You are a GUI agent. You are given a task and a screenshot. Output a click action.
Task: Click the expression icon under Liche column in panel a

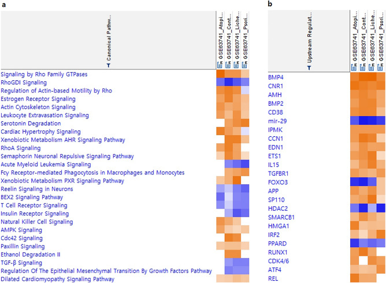click(x=236, y=65)
